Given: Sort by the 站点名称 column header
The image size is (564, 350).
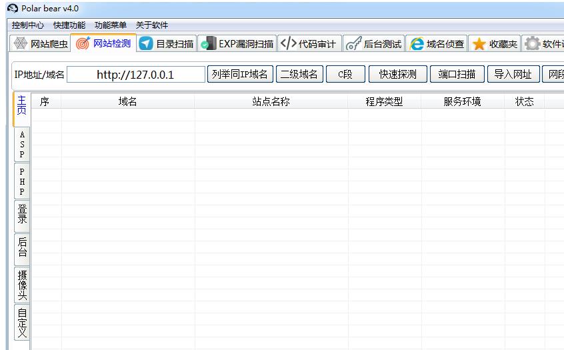Looking at the screenshot, I should tap(271, 101).
